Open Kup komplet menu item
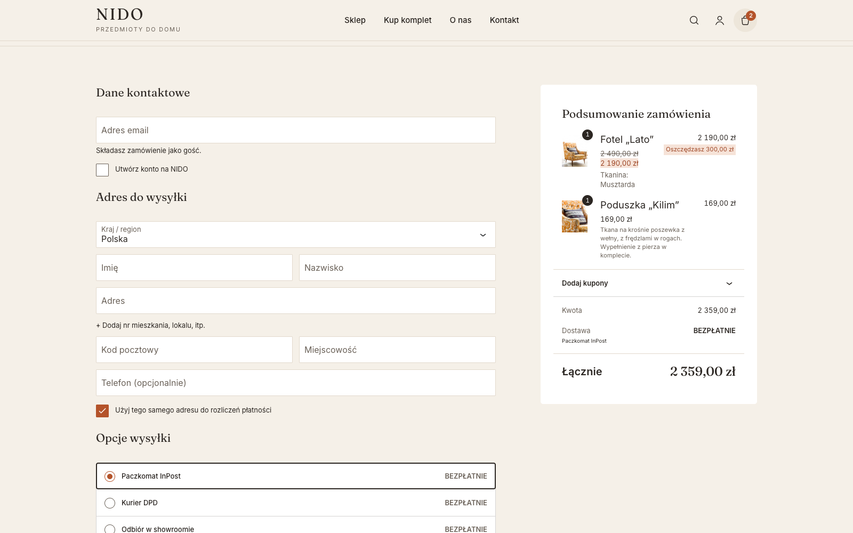 408,20
